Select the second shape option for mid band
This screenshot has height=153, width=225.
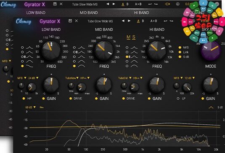pos(74,52)
